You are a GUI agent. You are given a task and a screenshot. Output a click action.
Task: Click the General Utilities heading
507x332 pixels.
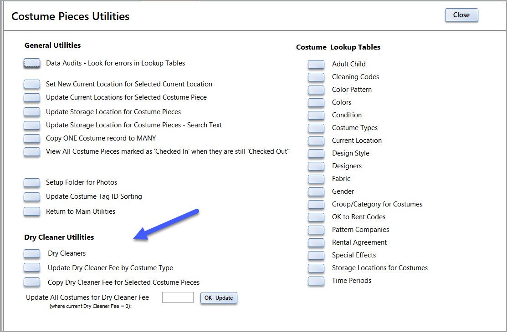(53, 45)
